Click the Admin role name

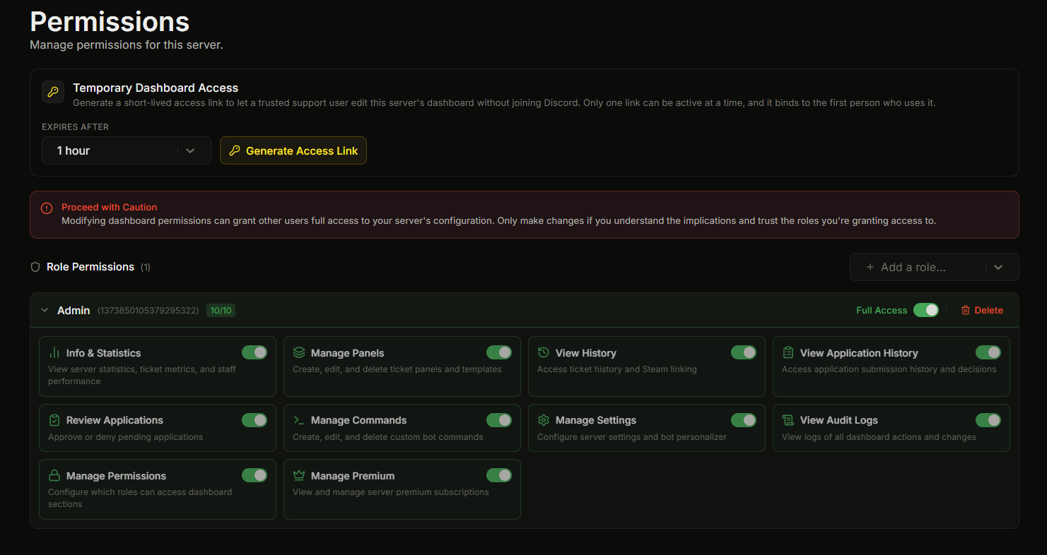point(74,310)
